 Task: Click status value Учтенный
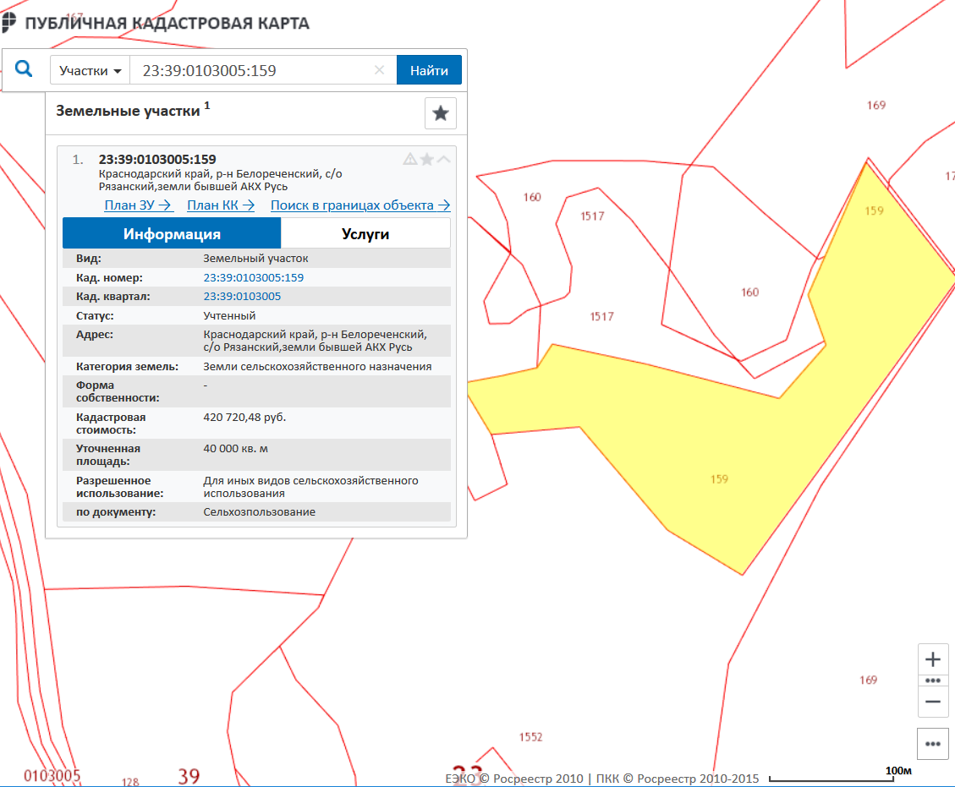click(229, 316)
